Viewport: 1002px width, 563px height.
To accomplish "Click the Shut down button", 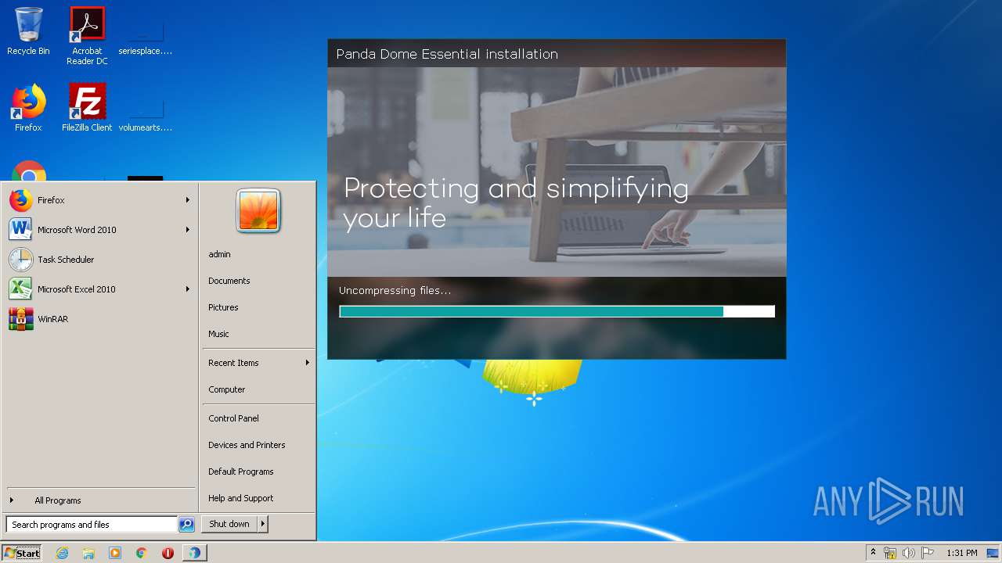I will pyautogui.click(x=229, y=525).
